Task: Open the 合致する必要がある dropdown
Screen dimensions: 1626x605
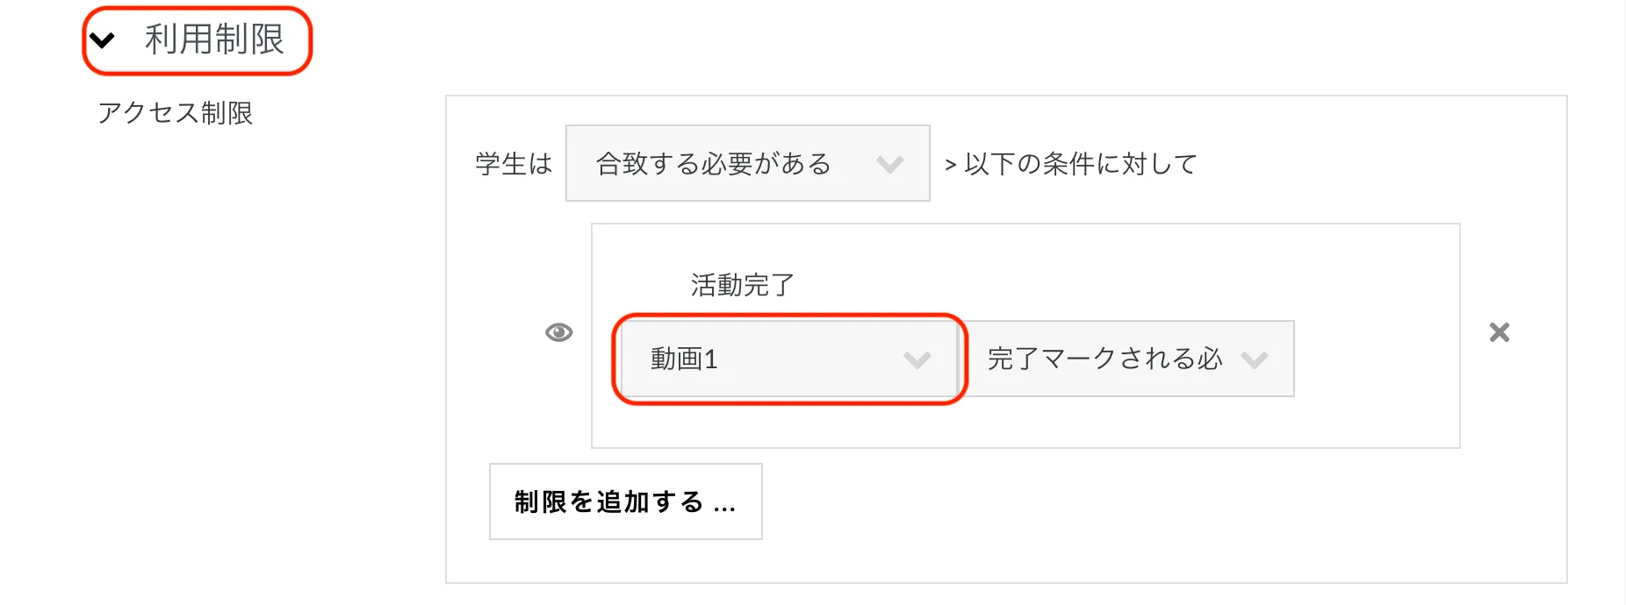Action: pos(747,163)
